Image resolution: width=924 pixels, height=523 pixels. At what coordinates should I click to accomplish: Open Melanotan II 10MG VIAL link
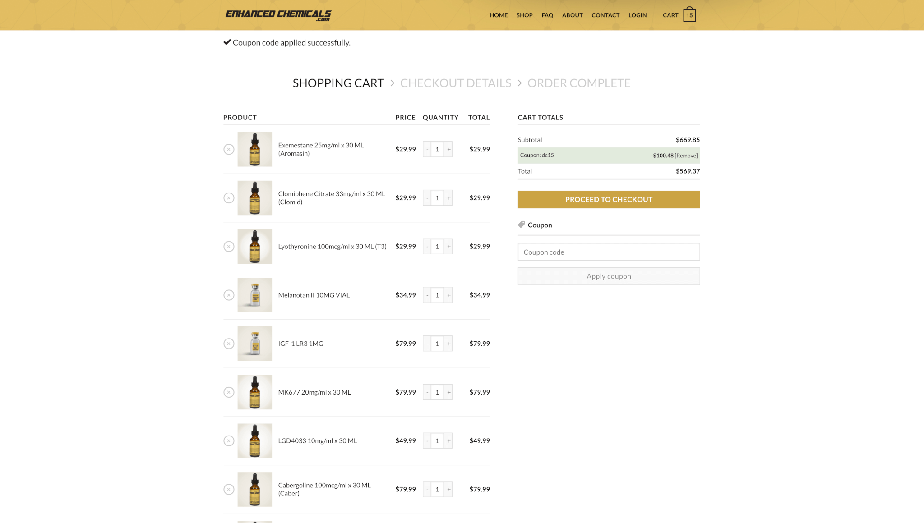[314, 295]
